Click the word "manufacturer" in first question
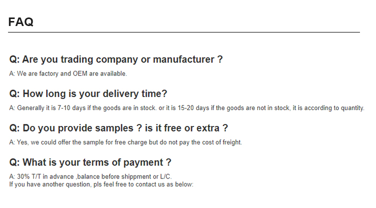The image size is (376, 208). click(x=183, y=59)
